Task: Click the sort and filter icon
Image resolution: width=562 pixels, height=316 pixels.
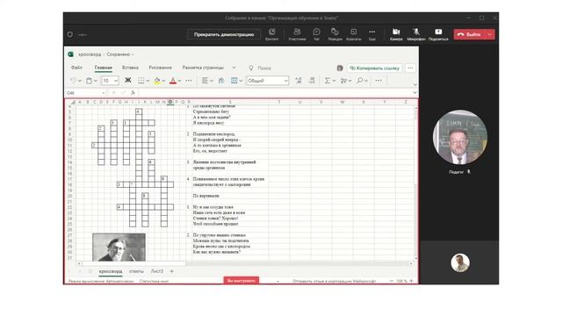Action: pyautogui.click(x=343, y=81)
